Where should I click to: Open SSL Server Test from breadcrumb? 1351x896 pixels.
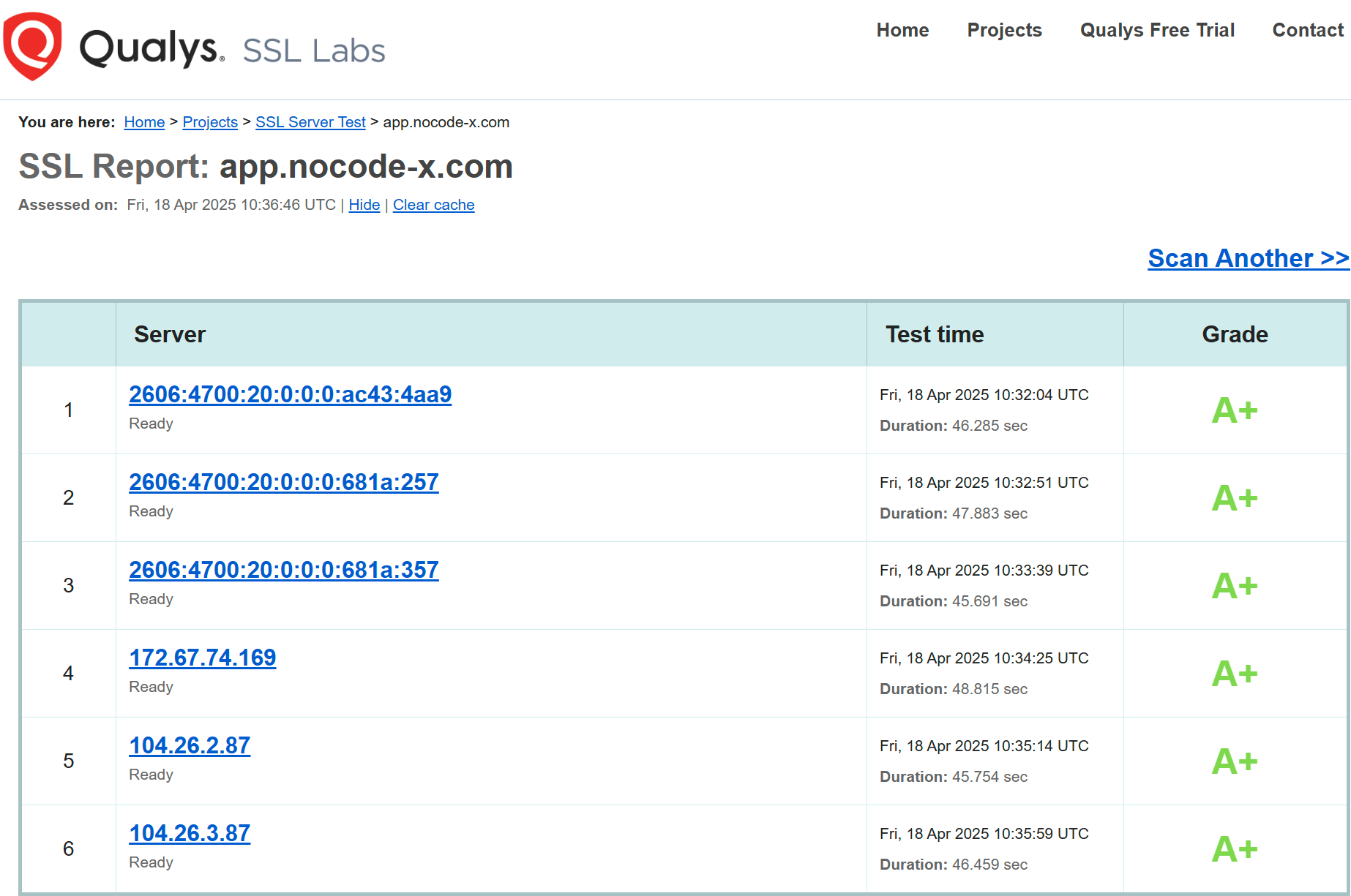point(310,122)
